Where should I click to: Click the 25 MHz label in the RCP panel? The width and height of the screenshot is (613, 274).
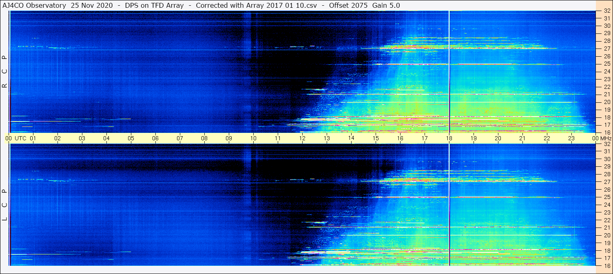pos(606,64)
